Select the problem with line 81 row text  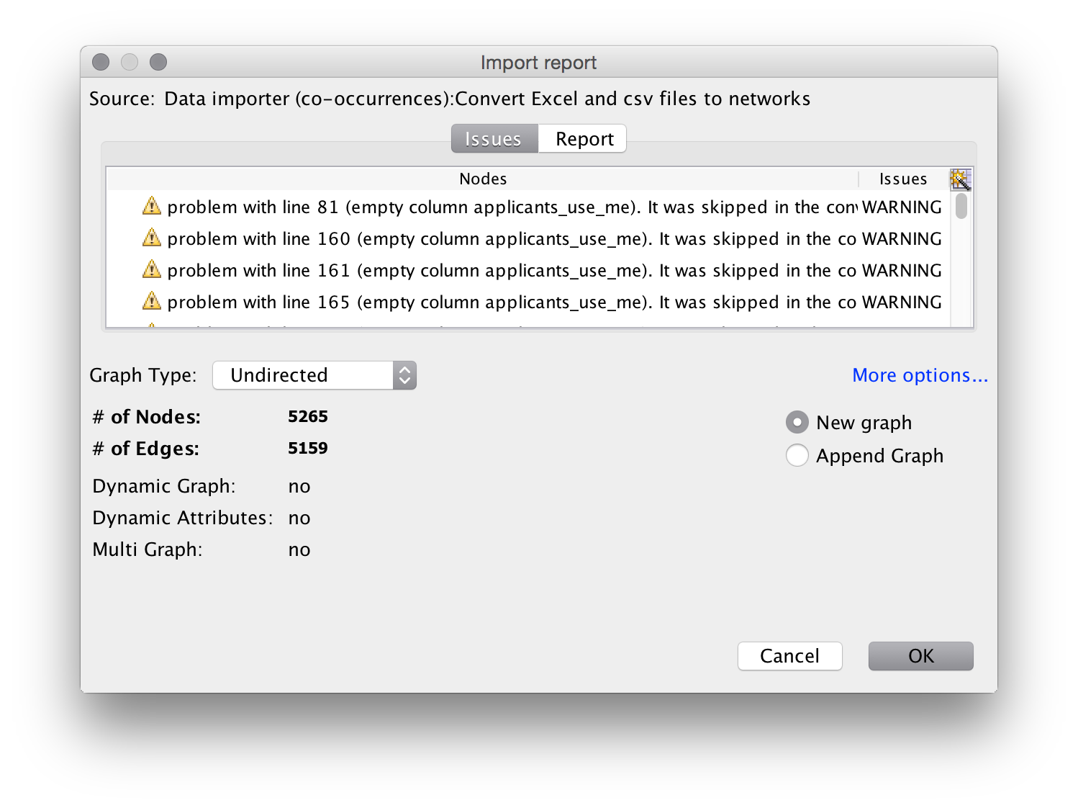point(512,207)
